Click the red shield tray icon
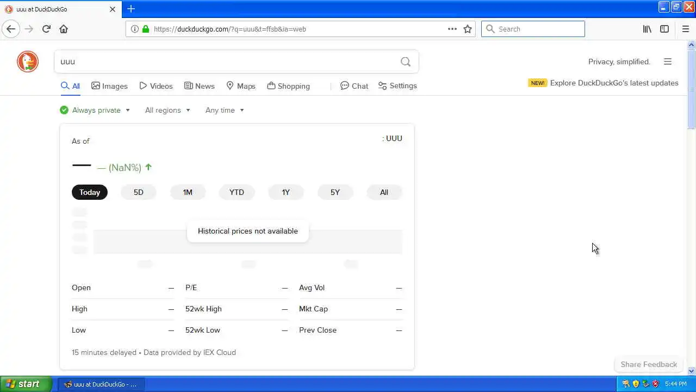Screen dimensions: 696x392 tap(655, 384)
